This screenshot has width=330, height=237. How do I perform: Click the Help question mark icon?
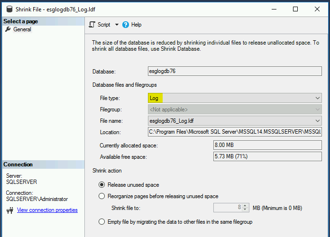pos(126,25)
